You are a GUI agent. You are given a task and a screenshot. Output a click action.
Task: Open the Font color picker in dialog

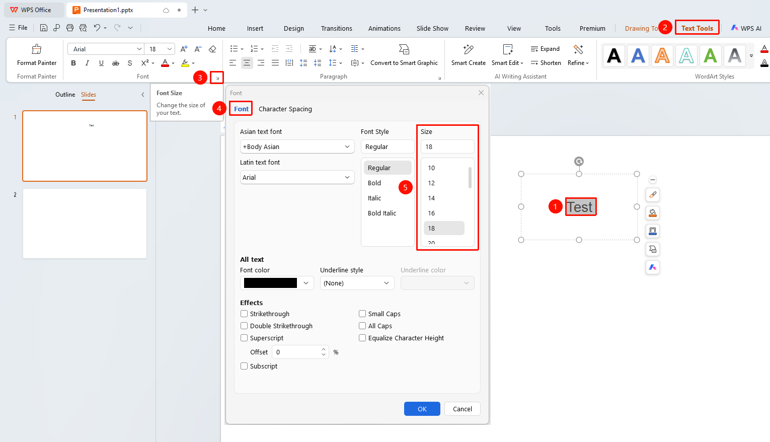(x=277, y=283)
